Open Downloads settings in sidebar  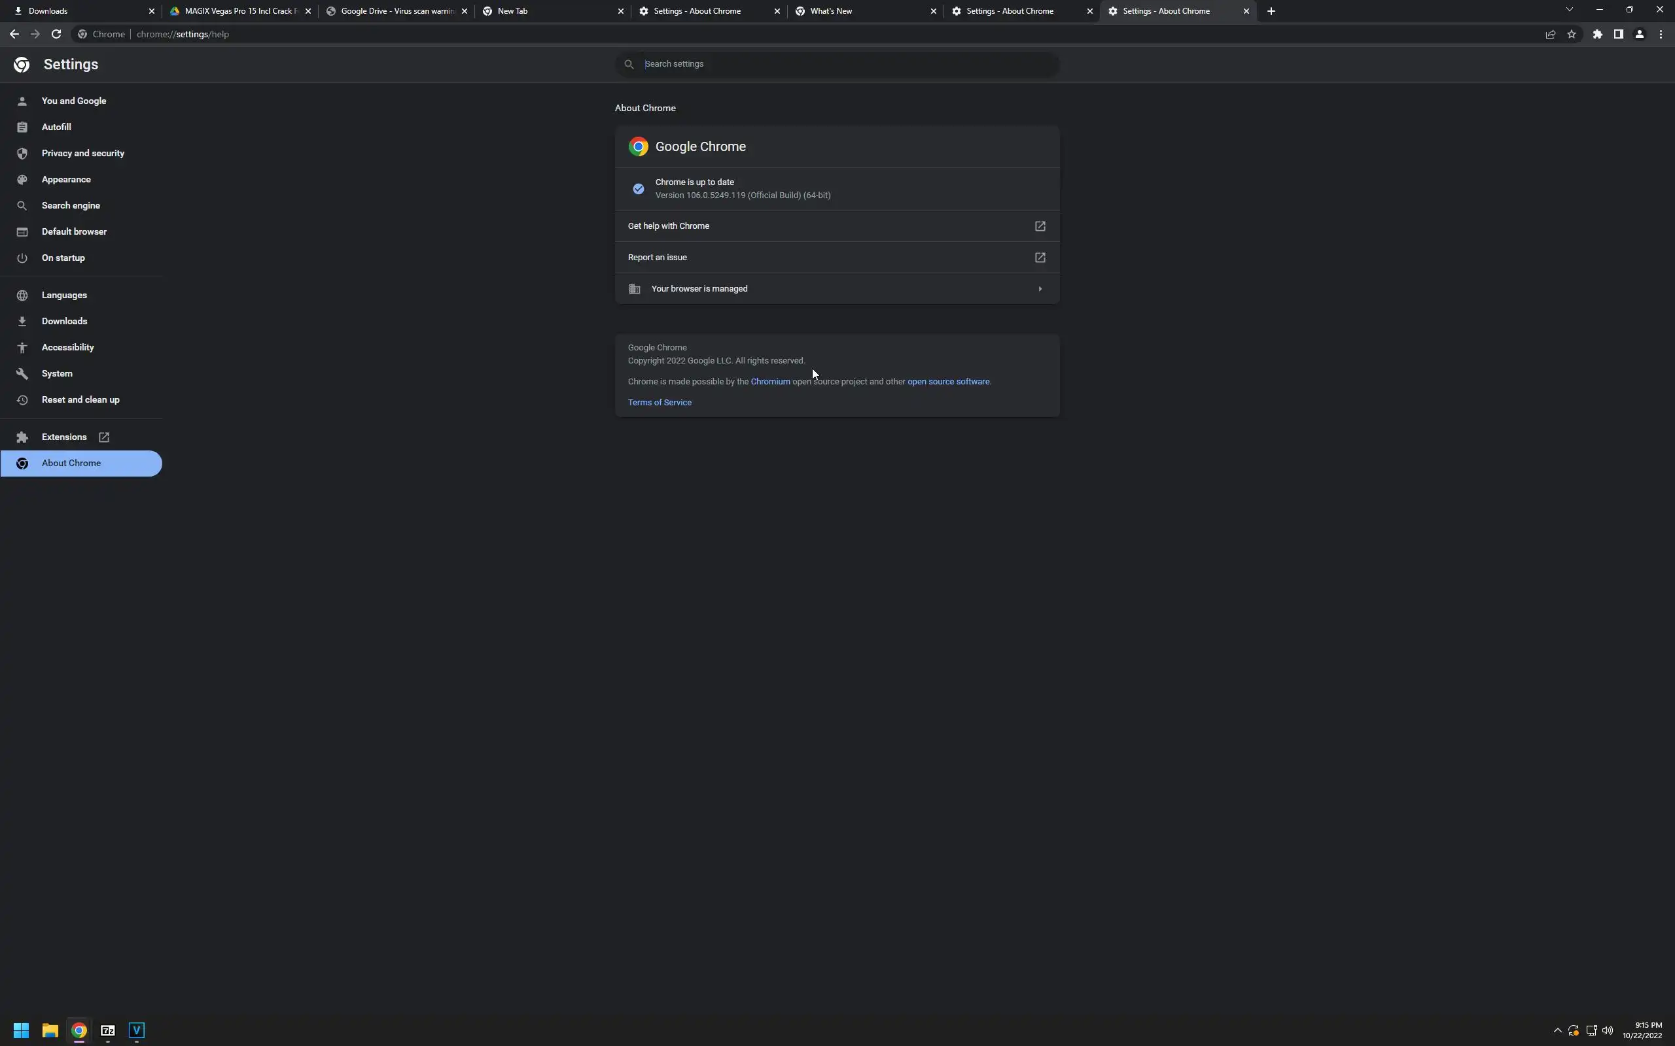pos(63,321)
